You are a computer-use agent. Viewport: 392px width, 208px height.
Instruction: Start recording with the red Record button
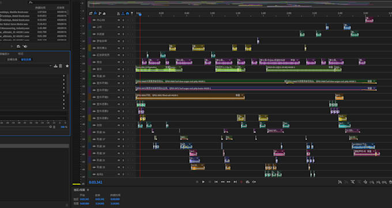point(241,182)
